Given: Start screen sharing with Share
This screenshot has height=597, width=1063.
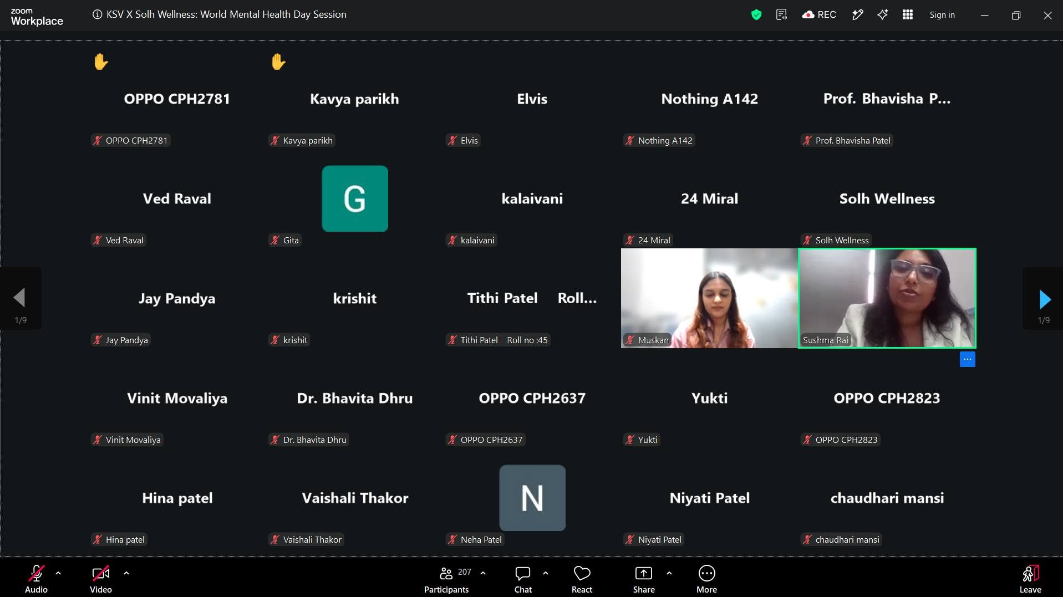Looking at the screenshot, I should [644, 579].
